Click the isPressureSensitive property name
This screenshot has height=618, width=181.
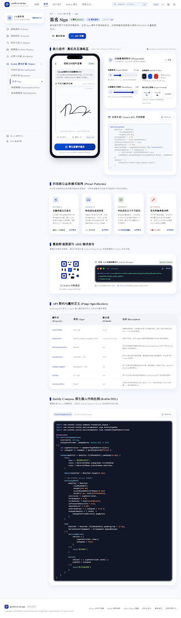point(59,347)
